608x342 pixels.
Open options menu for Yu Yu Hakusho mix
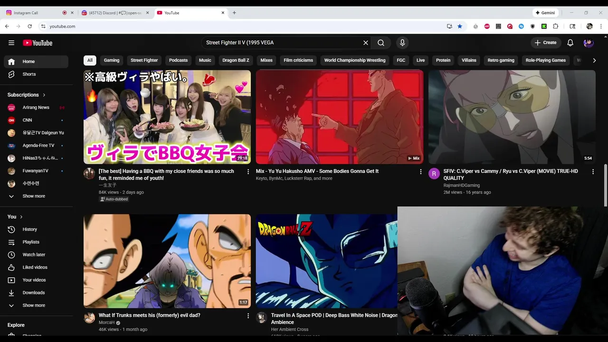[x=420, y=171]
